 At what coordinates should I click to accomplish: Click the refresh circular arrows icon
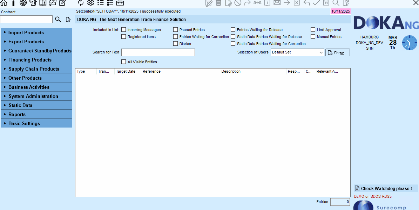tap(81, 3)
